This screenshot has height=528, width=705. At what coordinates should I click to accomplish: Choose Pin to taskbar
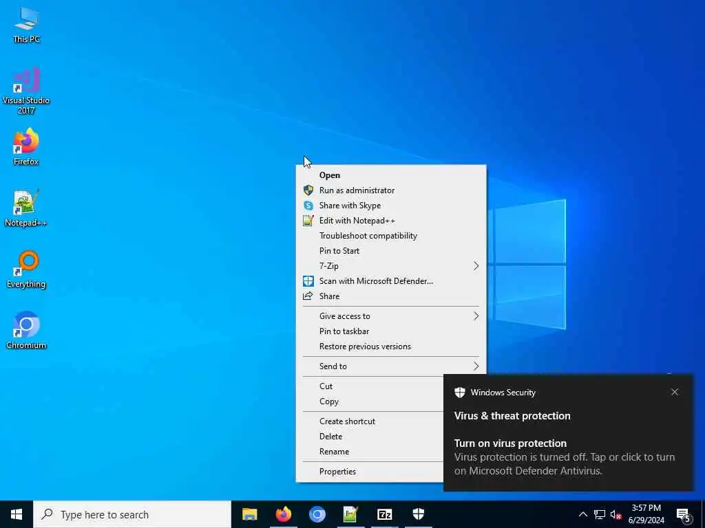click(391, 331)
